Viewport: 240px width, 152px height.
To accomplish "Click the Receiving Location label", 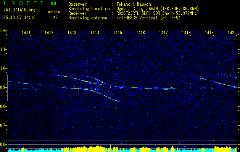I will tap(89, 9).
